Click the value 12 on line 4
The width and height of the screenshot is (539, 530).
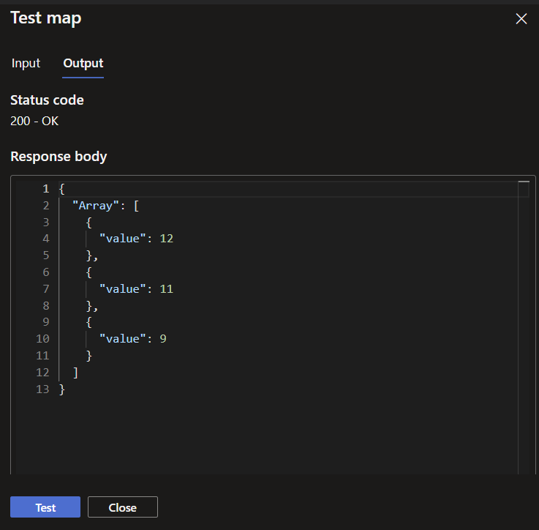pos(166,239)
